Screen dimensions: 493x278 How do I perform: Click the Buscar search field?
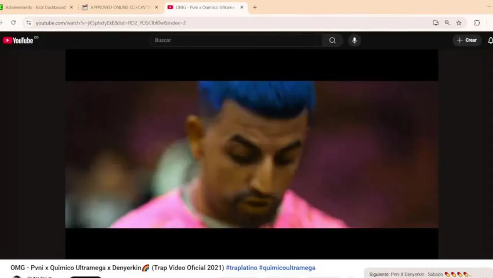click(236, 40)
